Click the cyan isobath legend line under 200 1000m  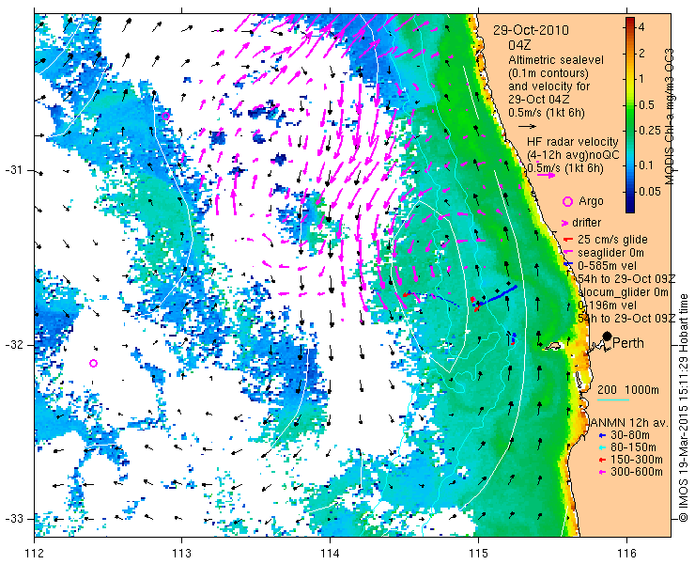click(x=613, y=400)
